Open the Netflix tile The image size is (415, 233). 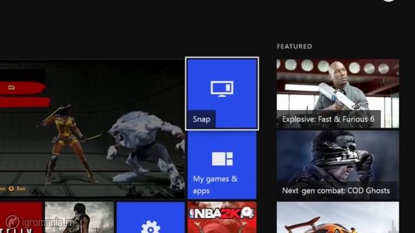[21, 217]
